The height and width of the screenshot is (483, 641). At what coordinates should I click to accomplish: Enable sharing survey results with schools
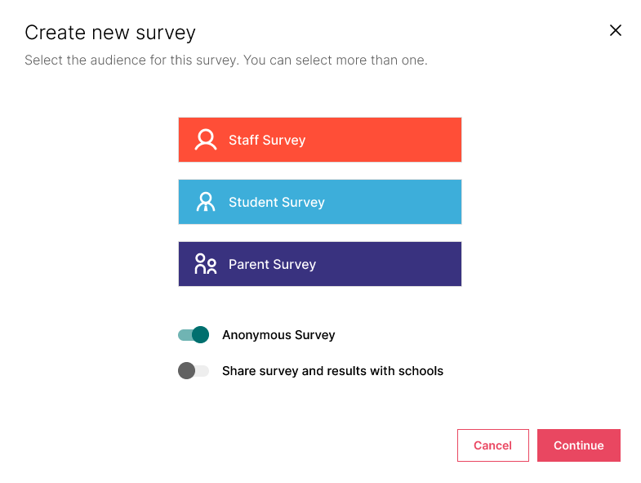(x=194, y=370)
